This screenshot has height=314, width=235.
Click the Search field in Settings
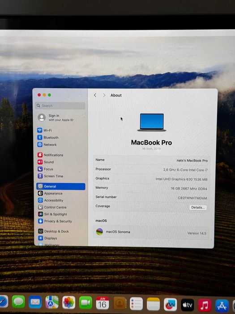pos(60,106)
